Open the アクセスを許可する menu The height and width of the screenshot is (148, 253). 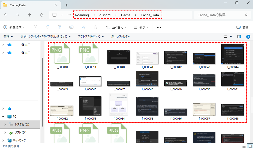click(x=91, y=37)
